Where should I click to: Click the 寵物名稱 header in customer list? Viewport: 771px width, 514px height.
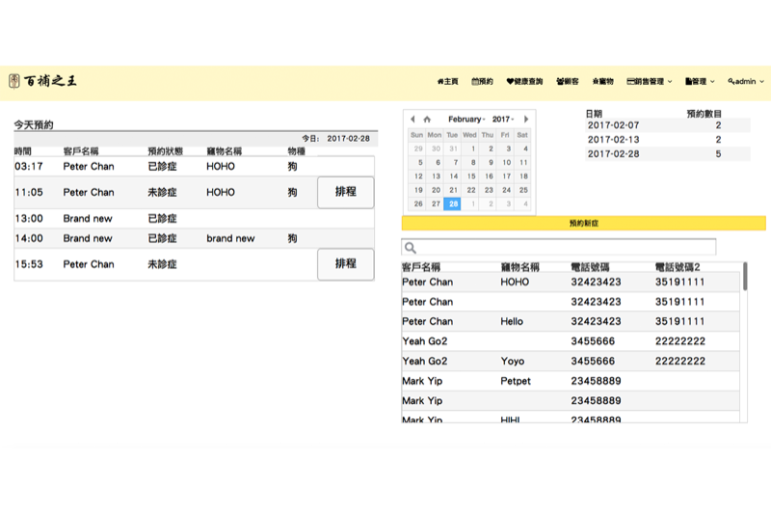pyautogui.click(x=520, y=267)
